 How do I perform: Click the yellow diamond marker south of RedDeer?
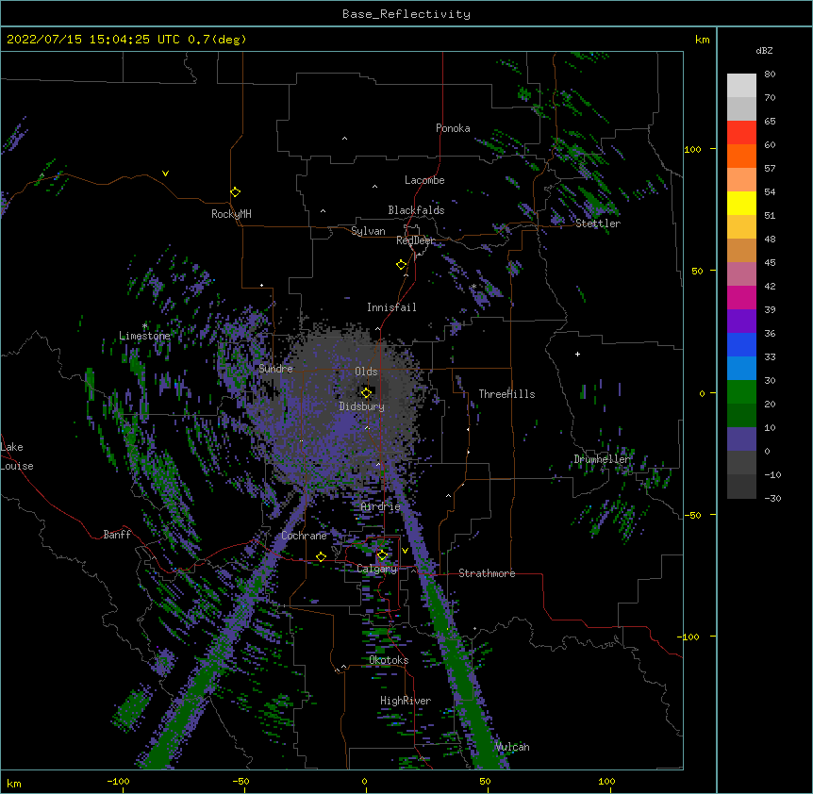pos(402,265)
